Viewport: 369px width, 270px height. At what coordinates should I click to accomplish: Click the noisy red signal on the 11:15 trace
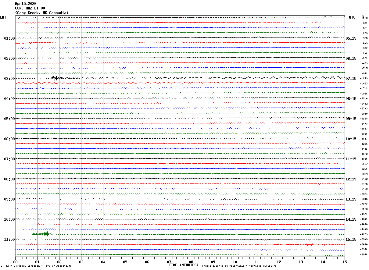click(300, 244)
